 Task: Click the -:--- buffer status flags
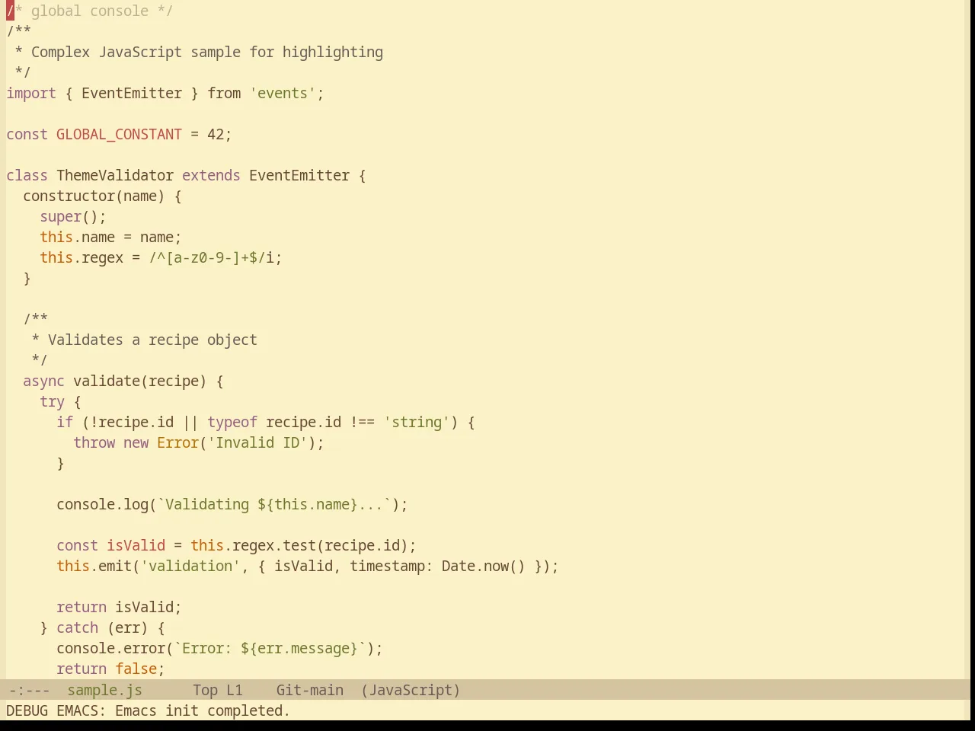click(29, 690)
